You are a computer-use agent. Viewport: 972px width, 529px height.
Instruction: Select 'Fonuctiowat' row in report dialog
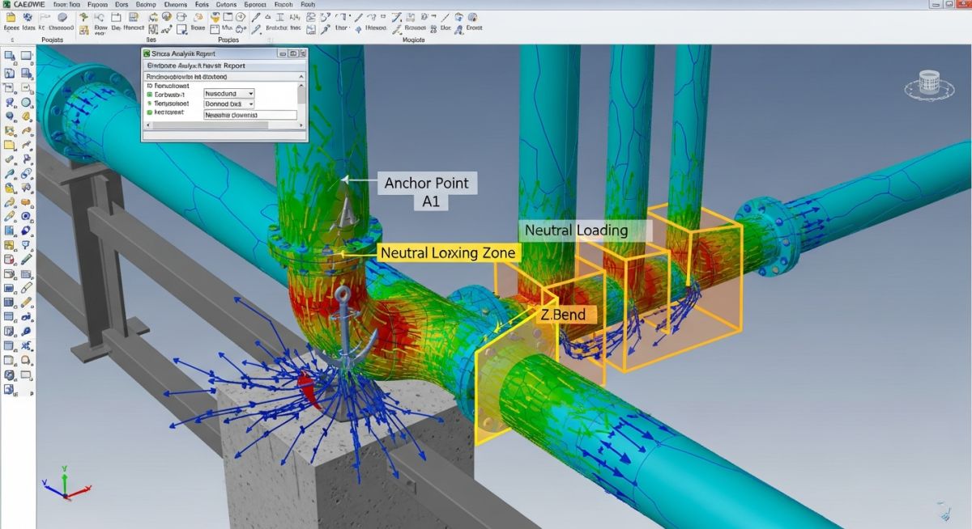(x=168, y=86)
